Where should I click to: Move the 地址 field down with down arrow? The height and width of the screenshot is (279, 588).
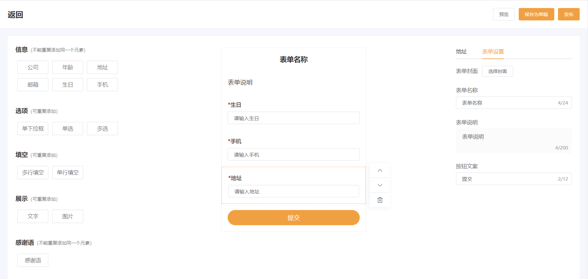(x=380, y=185)
